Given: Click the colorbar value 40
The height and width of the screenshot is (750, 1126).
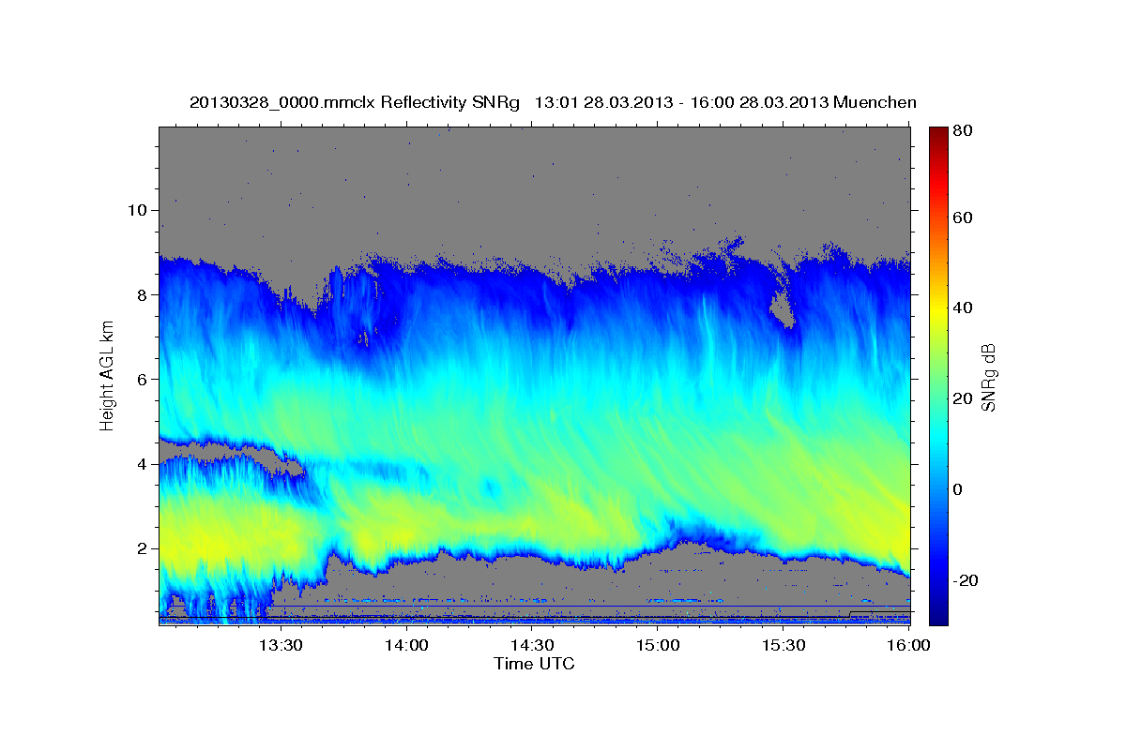Looking at the screenshot, I should click(x=963, y=308).
